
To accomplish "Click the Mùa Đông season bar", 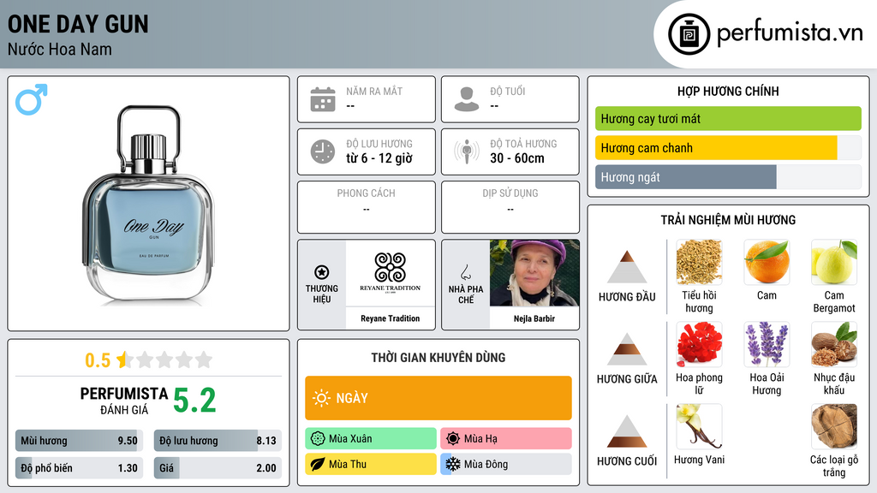I will pos(506,464).
